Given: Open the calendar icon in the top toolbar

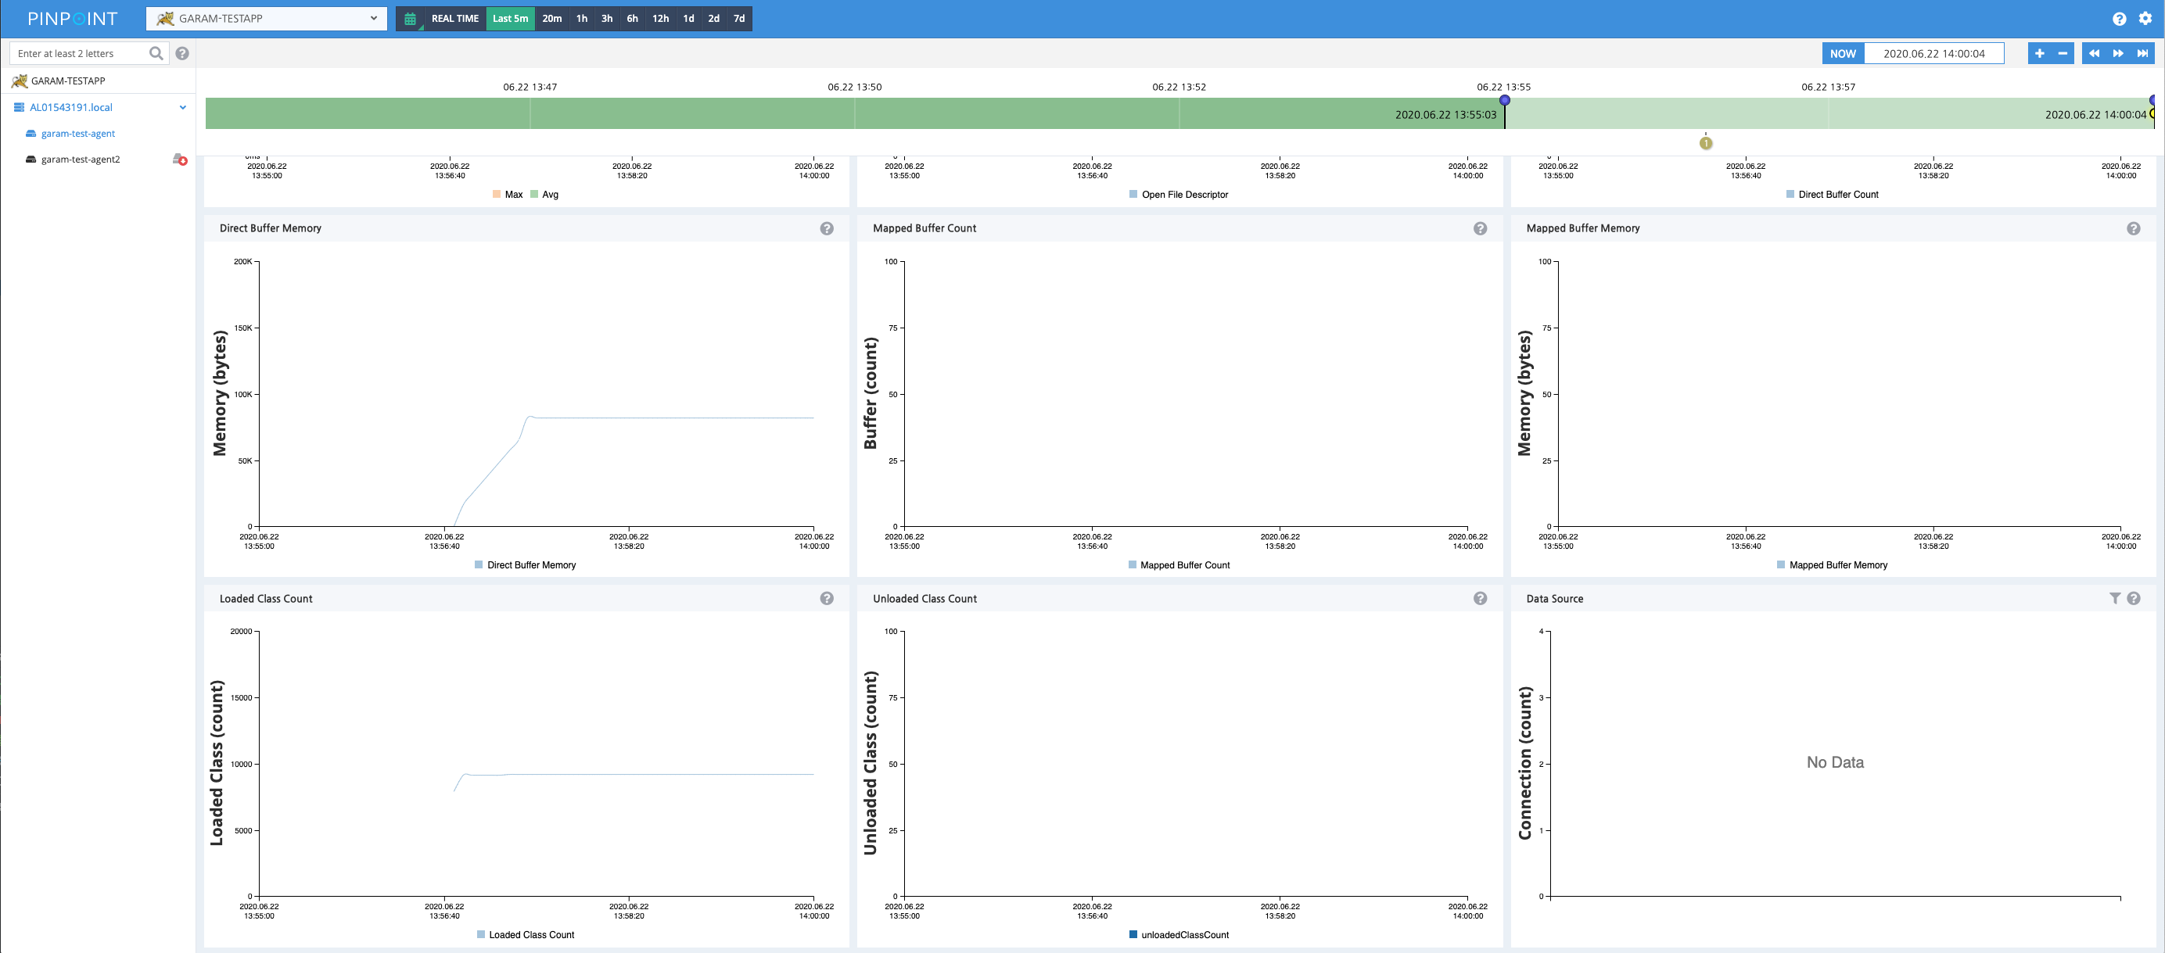Looking at the screenshot, I should tap(409, 19).
